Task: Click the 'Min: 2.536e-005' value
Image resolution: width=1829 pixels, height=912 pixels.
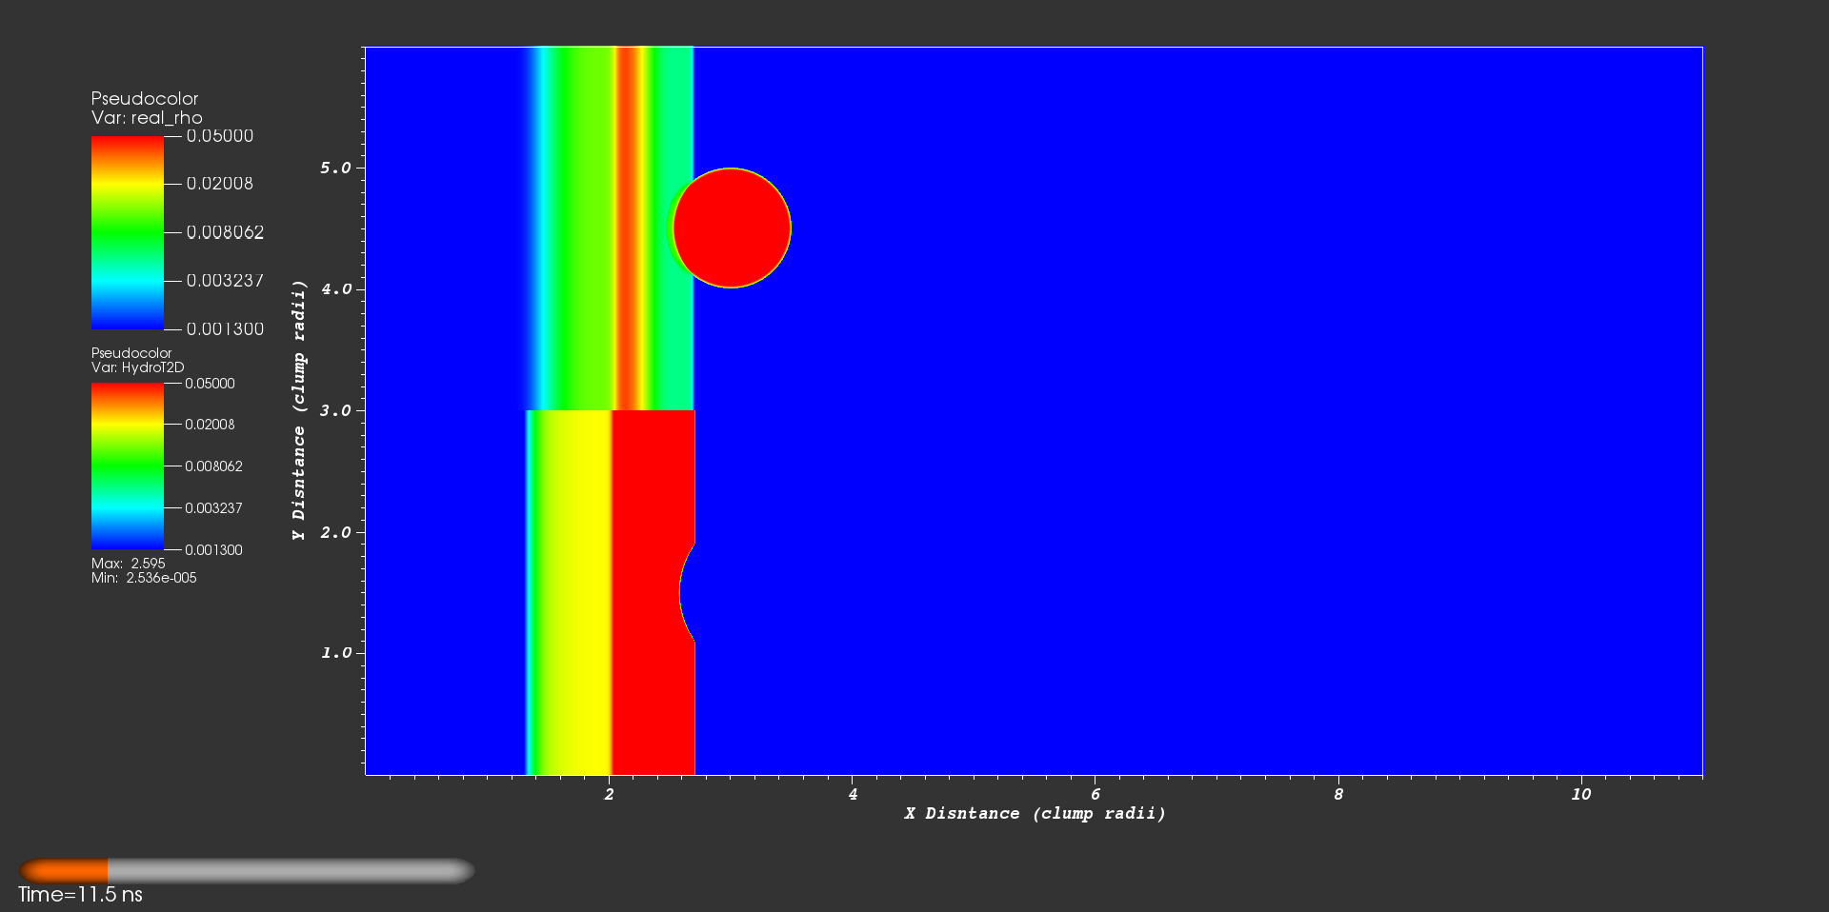Action: coord(144,578)
